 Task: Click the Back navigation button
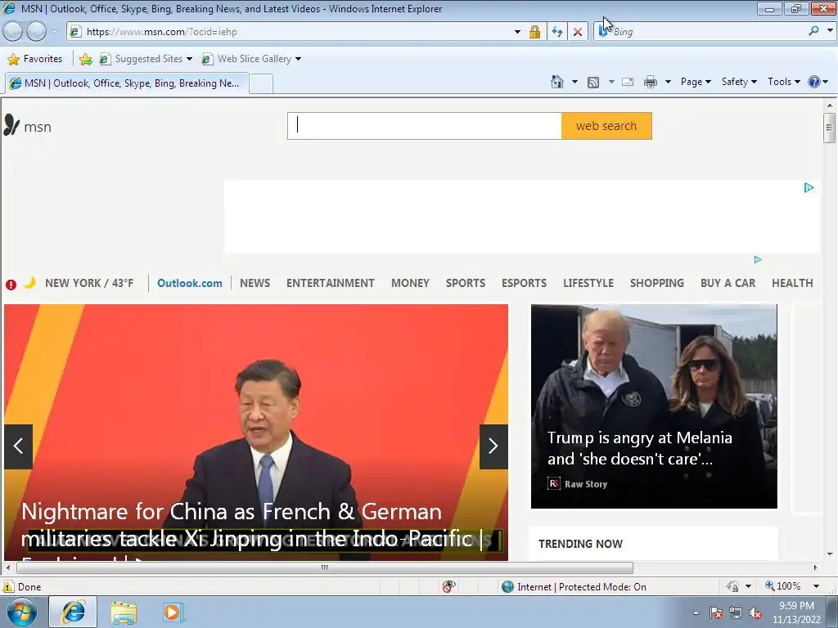pyautogui.click(x=13, y=32)
